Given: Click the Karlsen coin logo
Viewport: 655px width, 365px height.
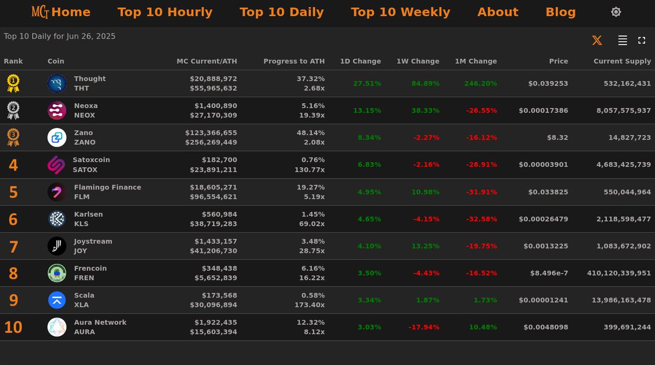Looking at the screenshot, I should point(57,219).
